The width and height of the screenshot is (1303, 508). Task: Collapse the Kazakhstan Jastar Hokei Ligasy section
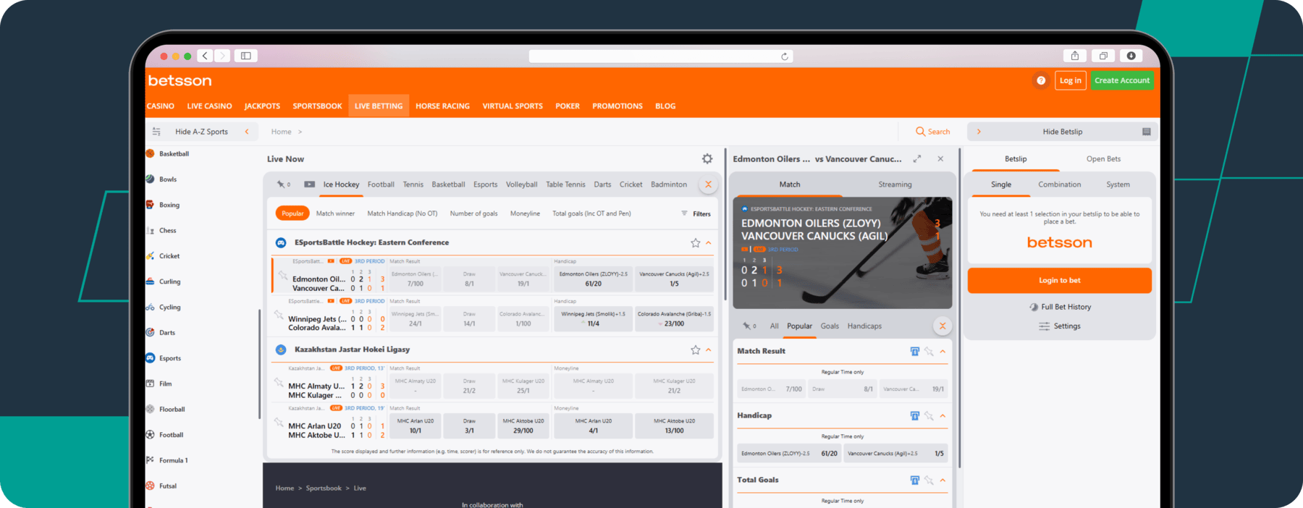click(x=709, y=350)
